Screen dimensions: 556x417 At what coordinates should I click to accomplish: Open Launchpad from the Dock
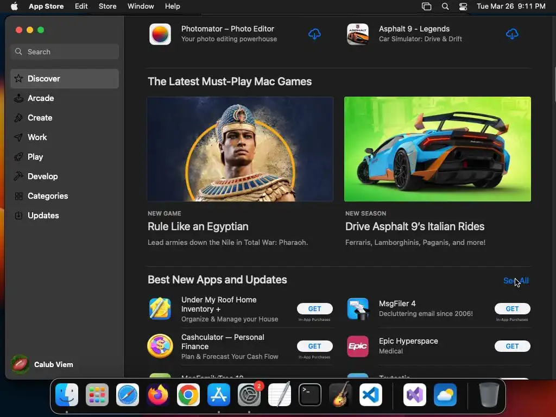tap(97, 395)
